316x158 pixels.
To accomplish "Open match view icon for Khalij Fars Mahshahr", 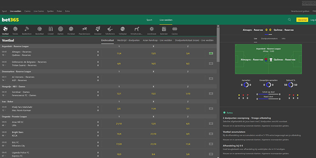I will 211,109.
